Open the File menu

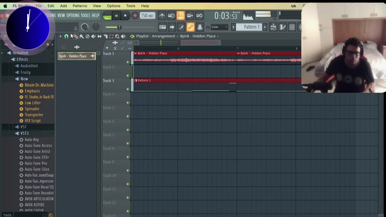[39, 6]
